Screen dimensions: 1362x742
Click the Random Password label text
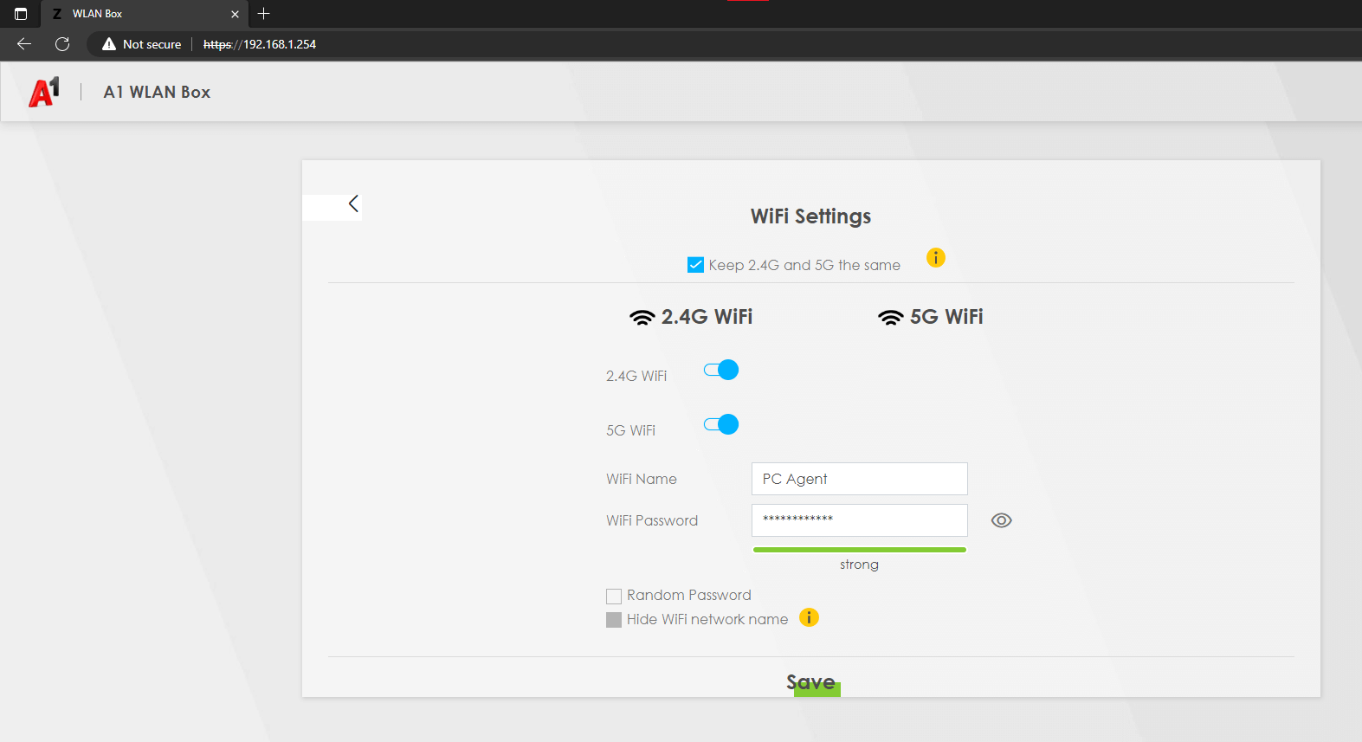tap(689, 595)
